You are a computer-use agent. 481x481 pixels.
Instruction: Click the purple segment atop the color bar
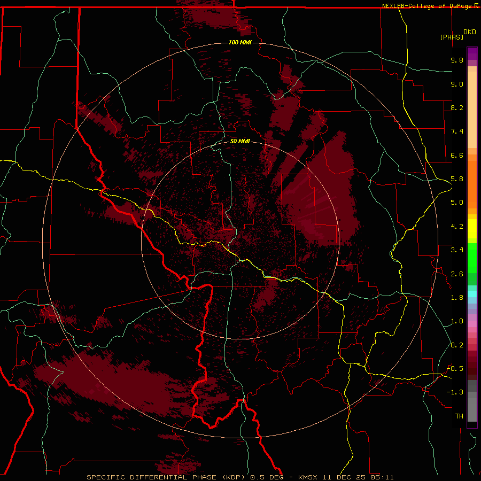click(x=472, y=53)
